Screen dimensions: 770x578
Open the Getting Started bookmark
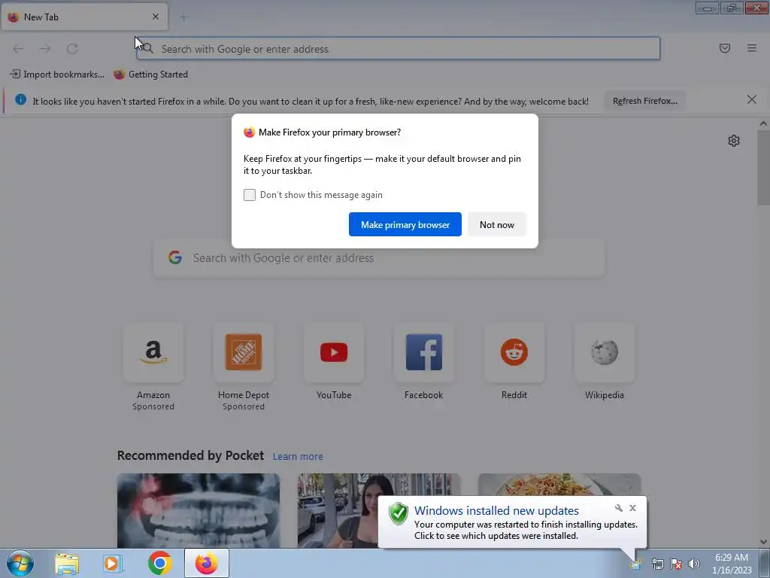coord(150,75)
